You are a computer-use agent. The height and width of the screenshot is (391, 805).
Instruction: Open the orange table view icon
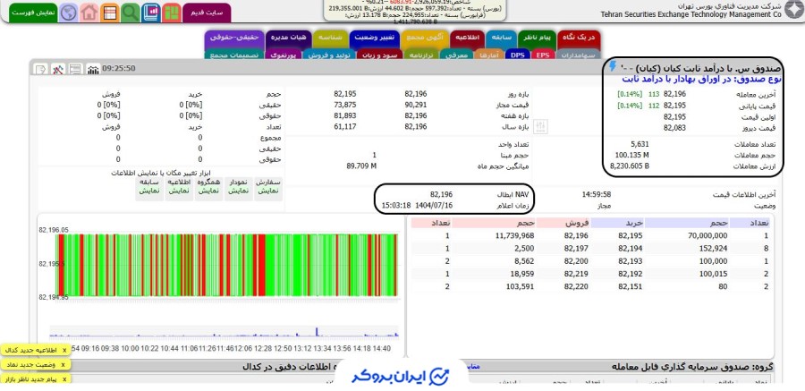coord(110,13)
